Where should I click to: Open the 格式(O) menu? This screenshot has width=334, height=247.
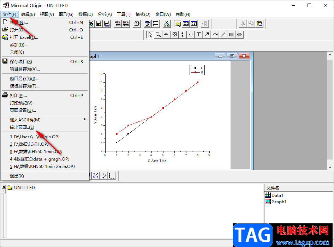click(x=143, y=14)
